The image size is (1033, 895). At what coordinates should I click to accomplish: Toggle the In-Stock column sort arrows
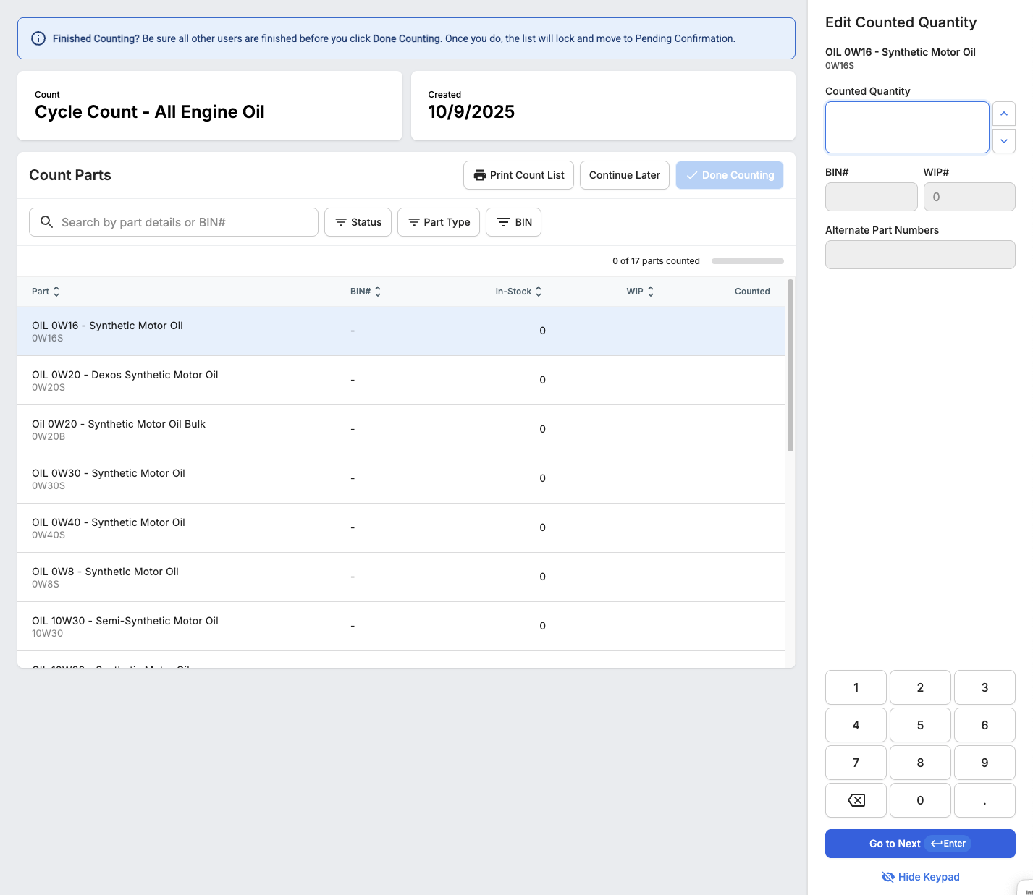click(538, 291)
